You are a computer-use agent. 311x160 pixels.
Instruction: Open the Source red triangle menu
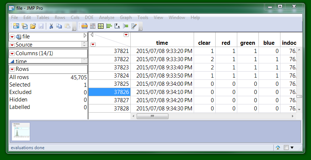tap(12, 45)
